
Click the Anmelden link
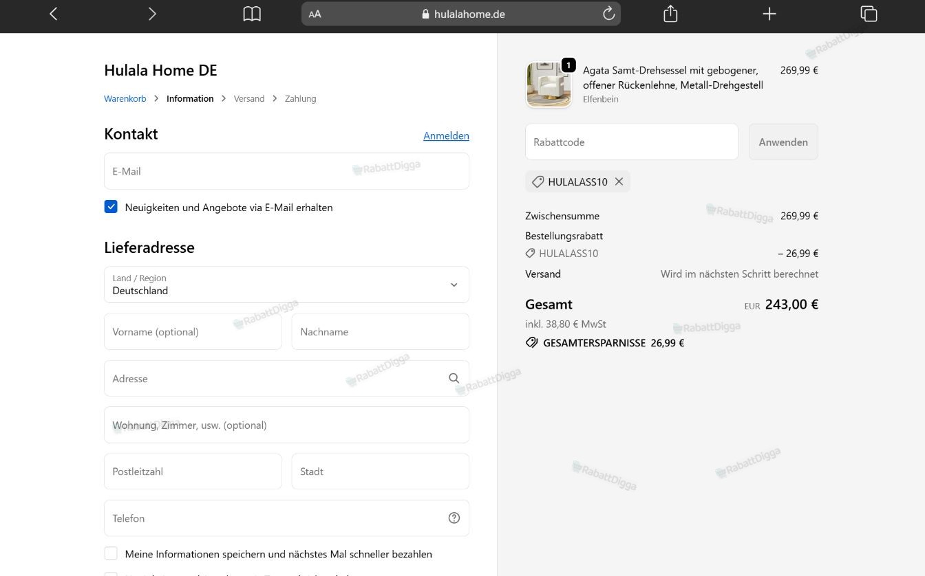(446, 135)
